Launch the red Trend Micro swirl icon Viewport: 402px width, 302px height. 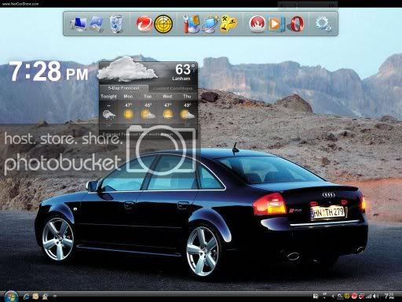(x=144, y=24)
